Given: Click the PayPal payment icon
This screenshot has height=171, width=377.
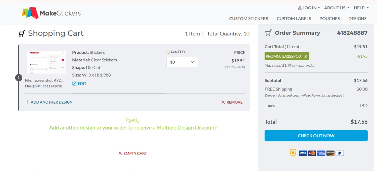Looking at the screenshot, I should 339,153.
